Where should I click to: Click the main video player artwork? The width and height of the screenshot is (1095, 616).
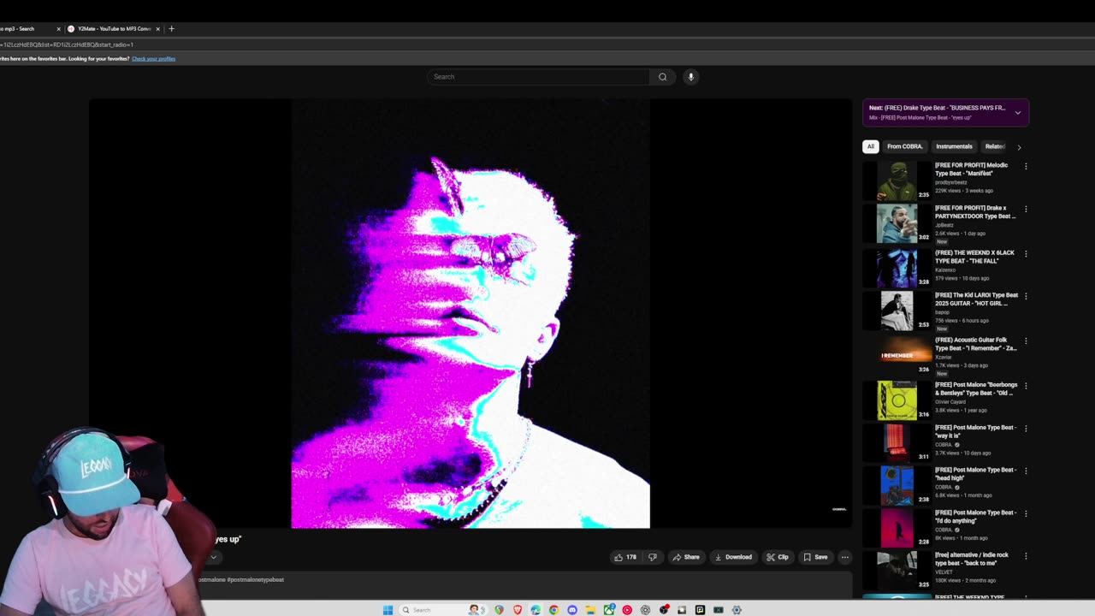tap(471, 314)
